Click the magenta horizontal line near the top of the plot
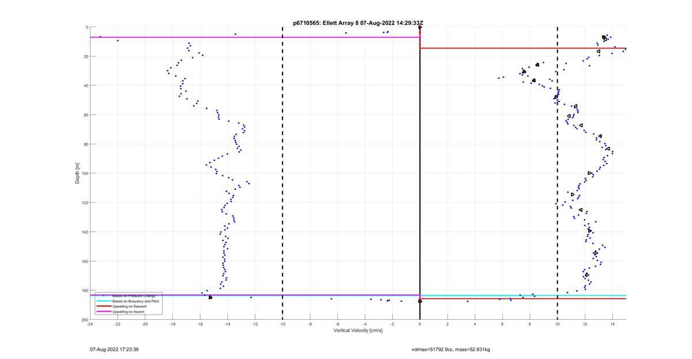The height and width of the screenshot is (359, 692). tap(255, 38)
